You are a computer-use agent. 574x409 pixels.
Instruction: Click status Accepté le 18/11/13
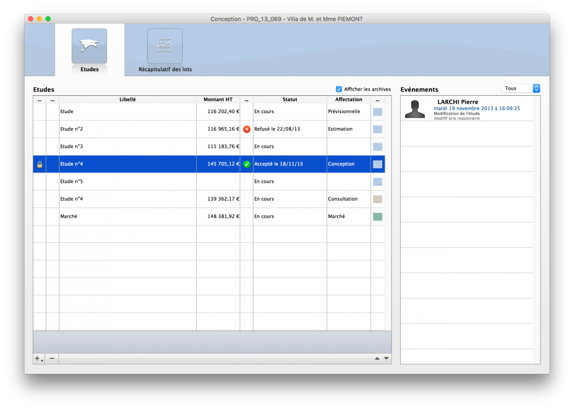(279, 164)
